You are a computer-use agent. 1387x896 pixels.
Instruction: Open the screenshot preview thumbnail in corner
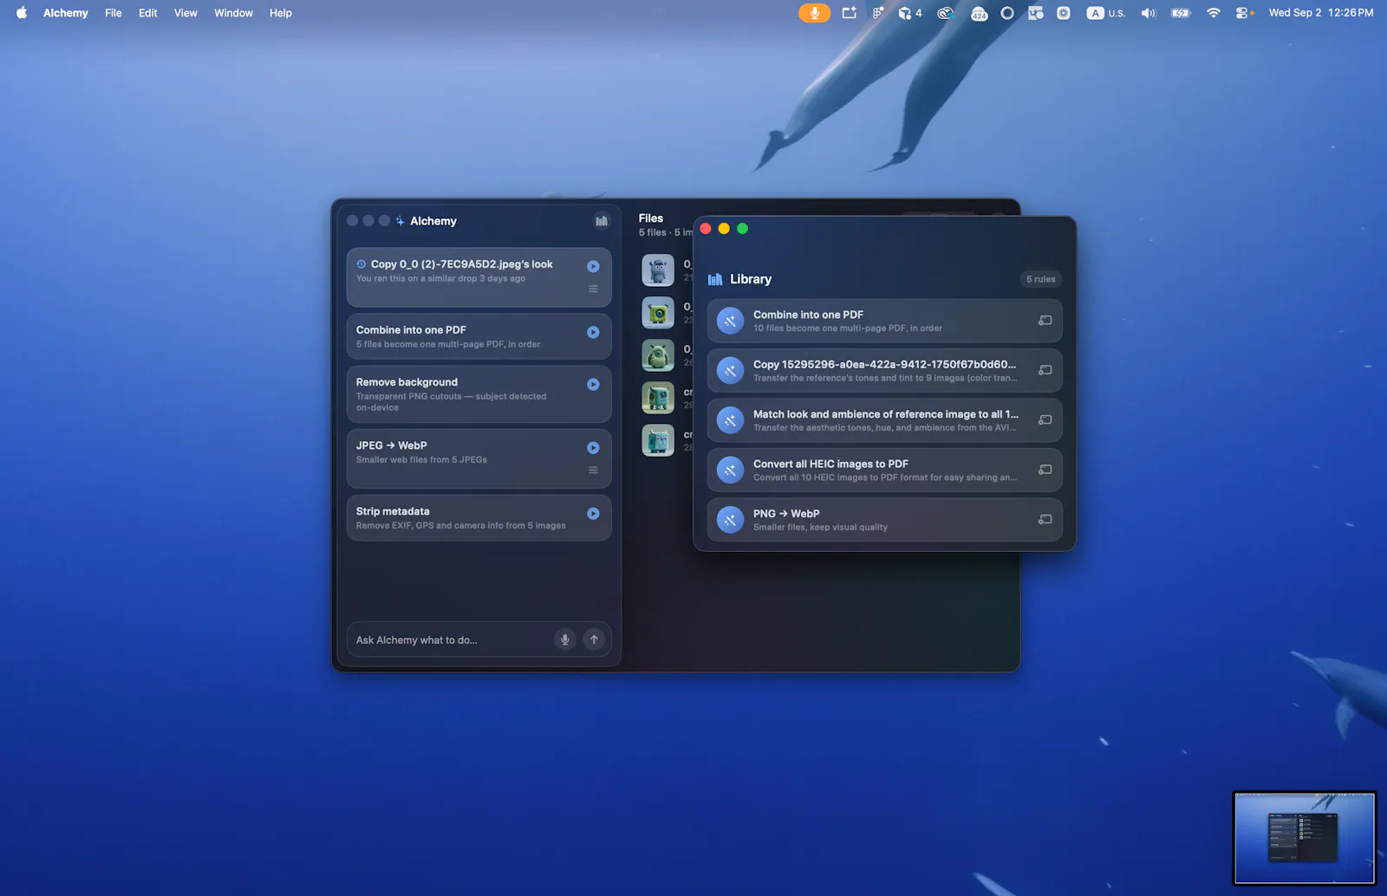1305,838
